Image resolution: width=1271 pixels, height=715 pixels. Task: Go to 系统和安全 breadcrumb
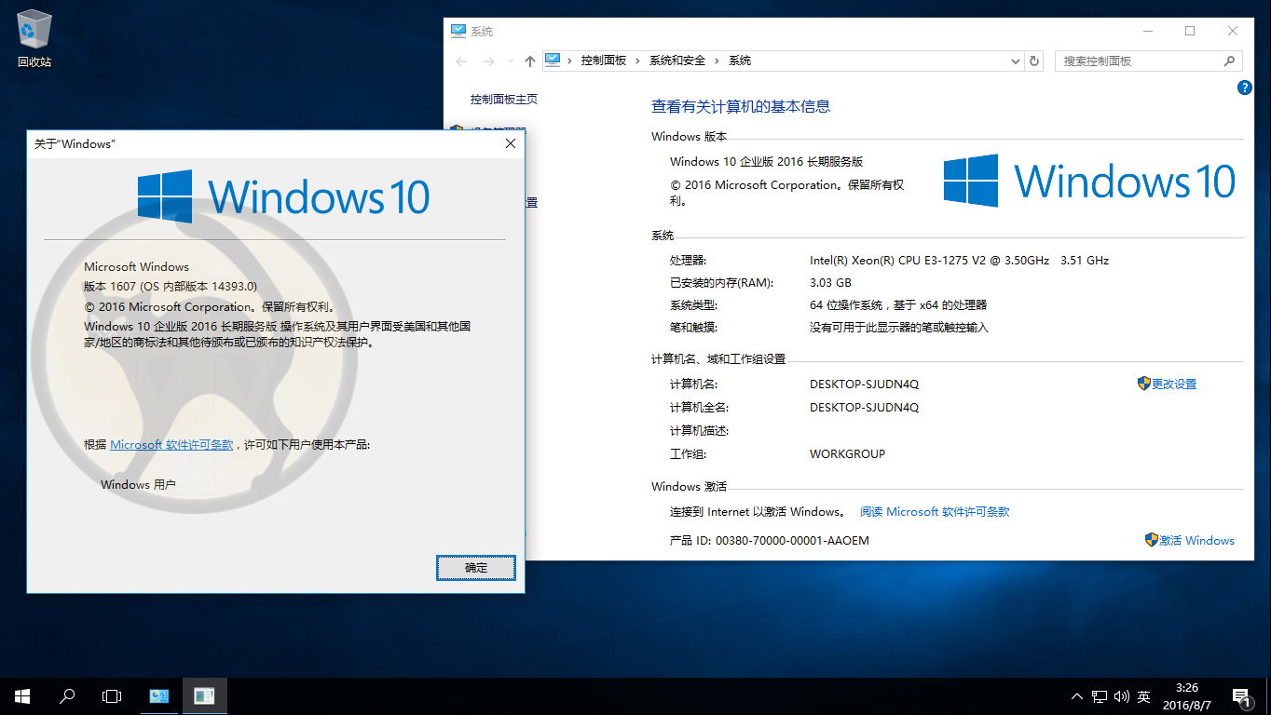(677, 60)
